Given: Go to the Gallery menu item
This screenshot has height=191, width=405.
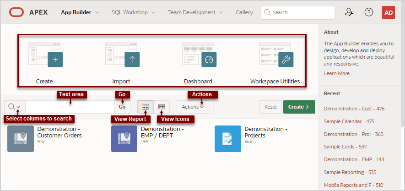Looking at the screenshot, I should tap(244, 12).
